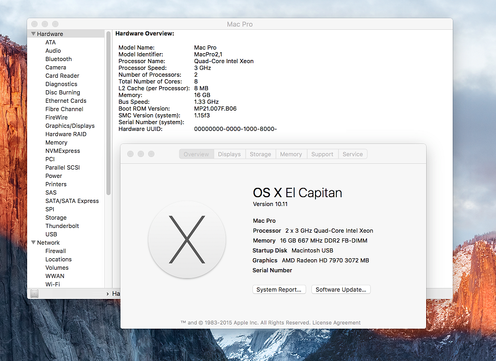Viewport: 496px width, 361px height.
Task: Click the 16 GB 667 MHz DDR2 memory text
Action: pyautogui.click(x=323, y=240)
